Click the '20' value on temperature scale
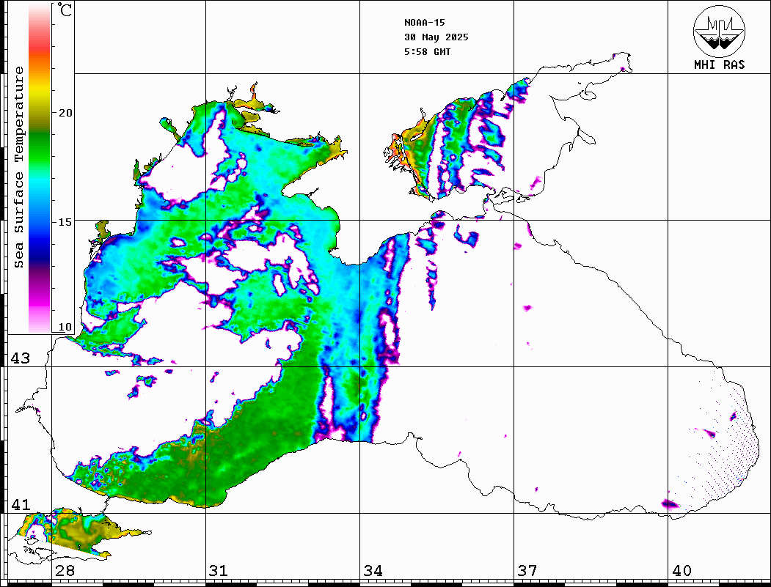 [65, 113]
